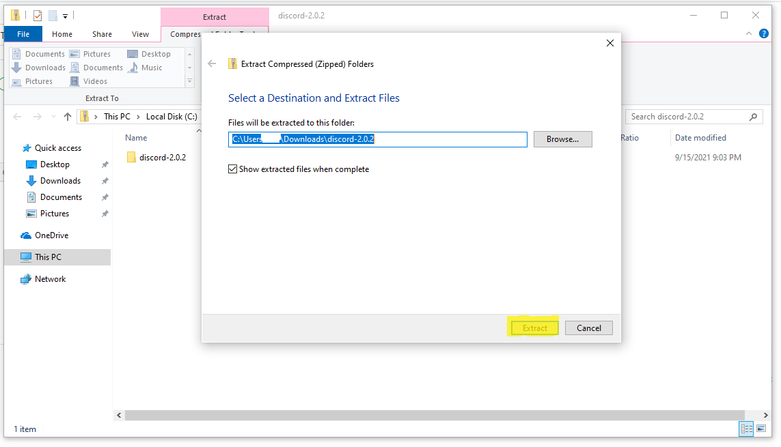Choose the second-row Documents in Extract To
This screenshot has width=781, height=447.
point(96,68)
